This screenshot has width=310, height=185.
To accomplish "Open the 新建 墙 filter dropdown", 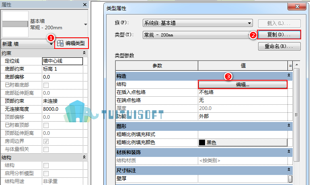I will [27, 44].
